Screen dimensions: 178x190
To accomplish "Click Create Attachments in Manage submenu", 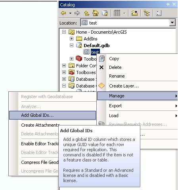I will click(40, 125).
